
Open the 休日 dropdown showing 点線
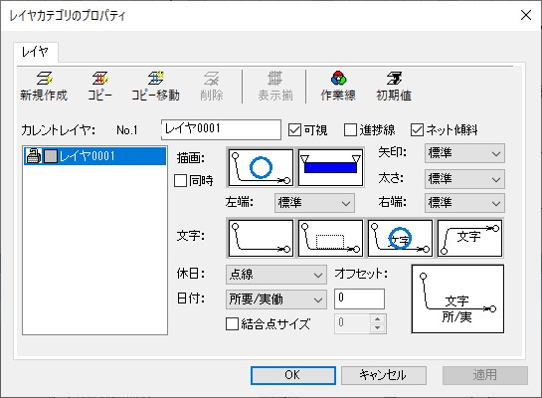(276, 275)
